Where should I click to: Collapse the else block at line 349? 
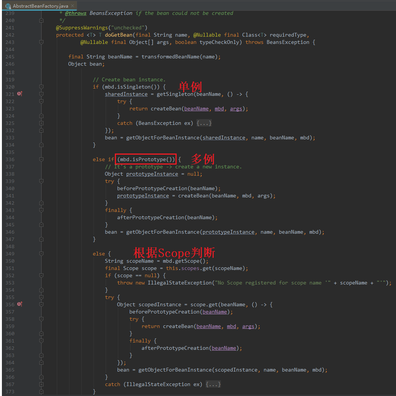(42, 254)
